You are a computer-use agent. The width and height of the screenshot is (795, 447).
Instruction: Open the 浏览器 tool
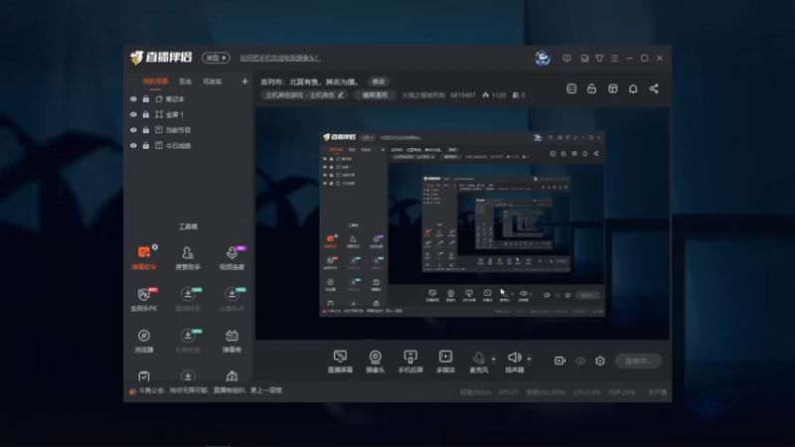click(144, 341)
